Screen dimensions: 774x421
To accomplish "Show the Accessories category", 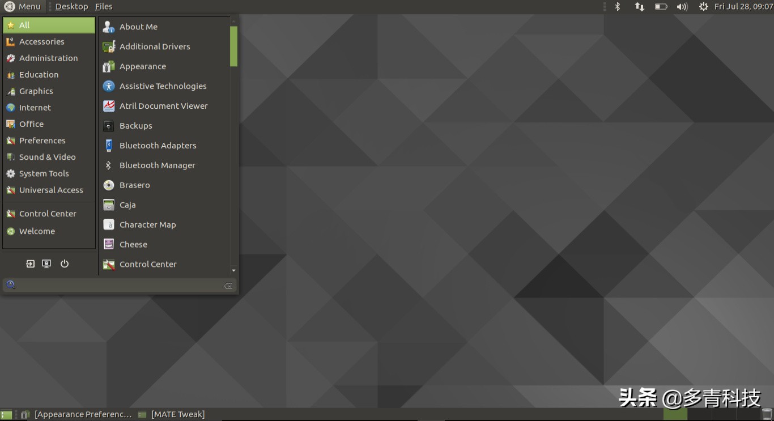I will pyautogui.click(x=49, y=41).
